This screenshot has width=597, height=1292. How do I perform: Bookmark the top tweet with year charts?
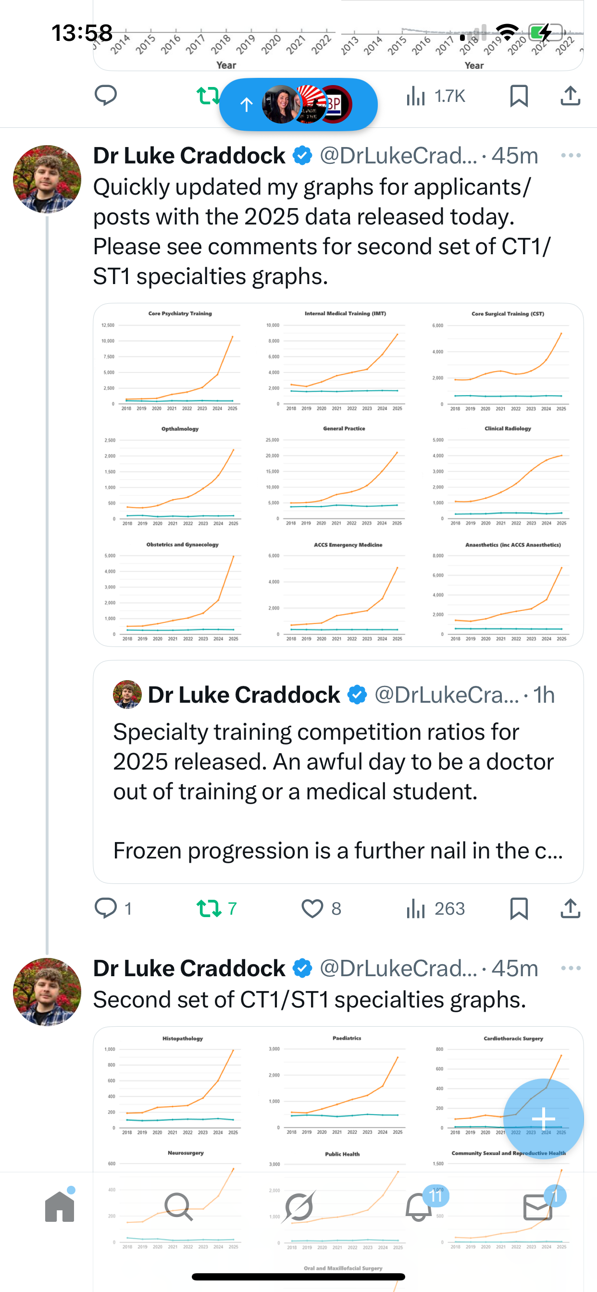coord(519,96)
